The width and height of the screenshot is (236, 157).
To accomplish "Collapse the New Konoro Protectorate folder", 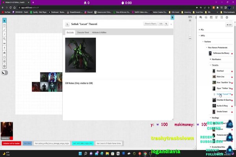I will [x=206, y=47].
